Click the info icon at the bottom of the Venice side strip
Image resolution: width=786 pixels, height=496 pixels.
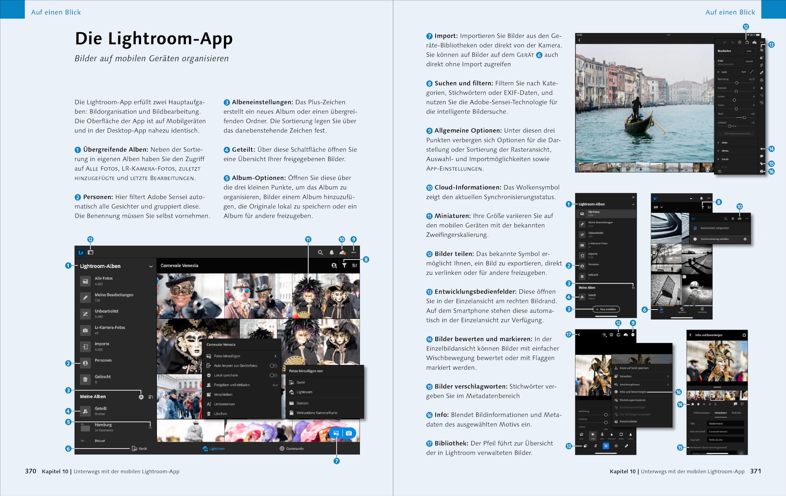(x=762, y=171)
